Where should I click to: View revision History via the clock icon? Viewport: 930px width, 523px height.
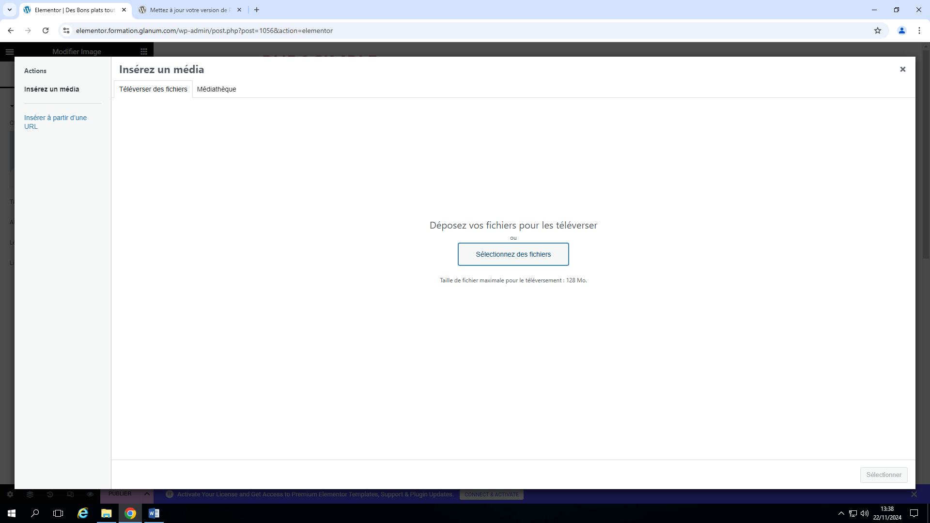[x=50, y=494]
